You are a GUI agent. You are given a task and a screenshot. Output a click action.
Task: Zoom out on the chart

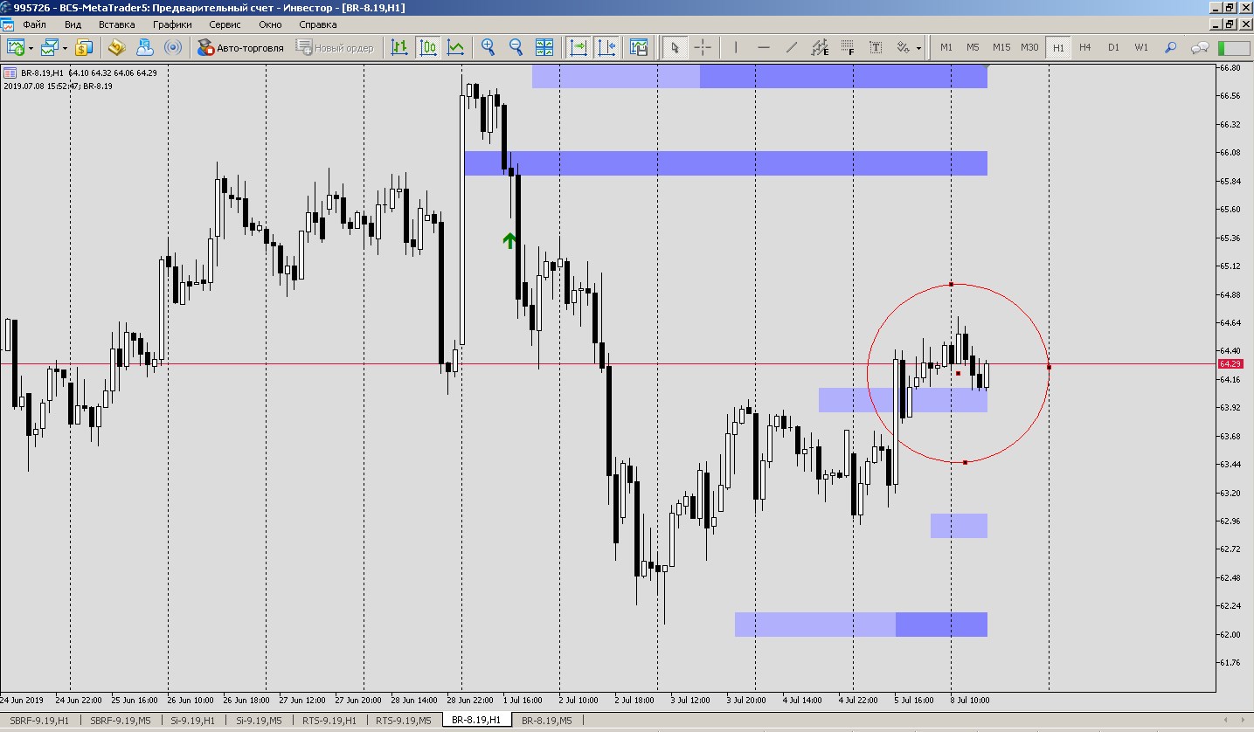coord(516,47)
